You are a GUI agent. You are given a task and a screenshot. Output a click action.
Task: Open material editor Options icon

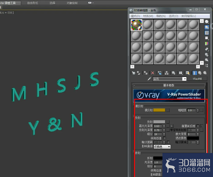(x=207, y=55)
